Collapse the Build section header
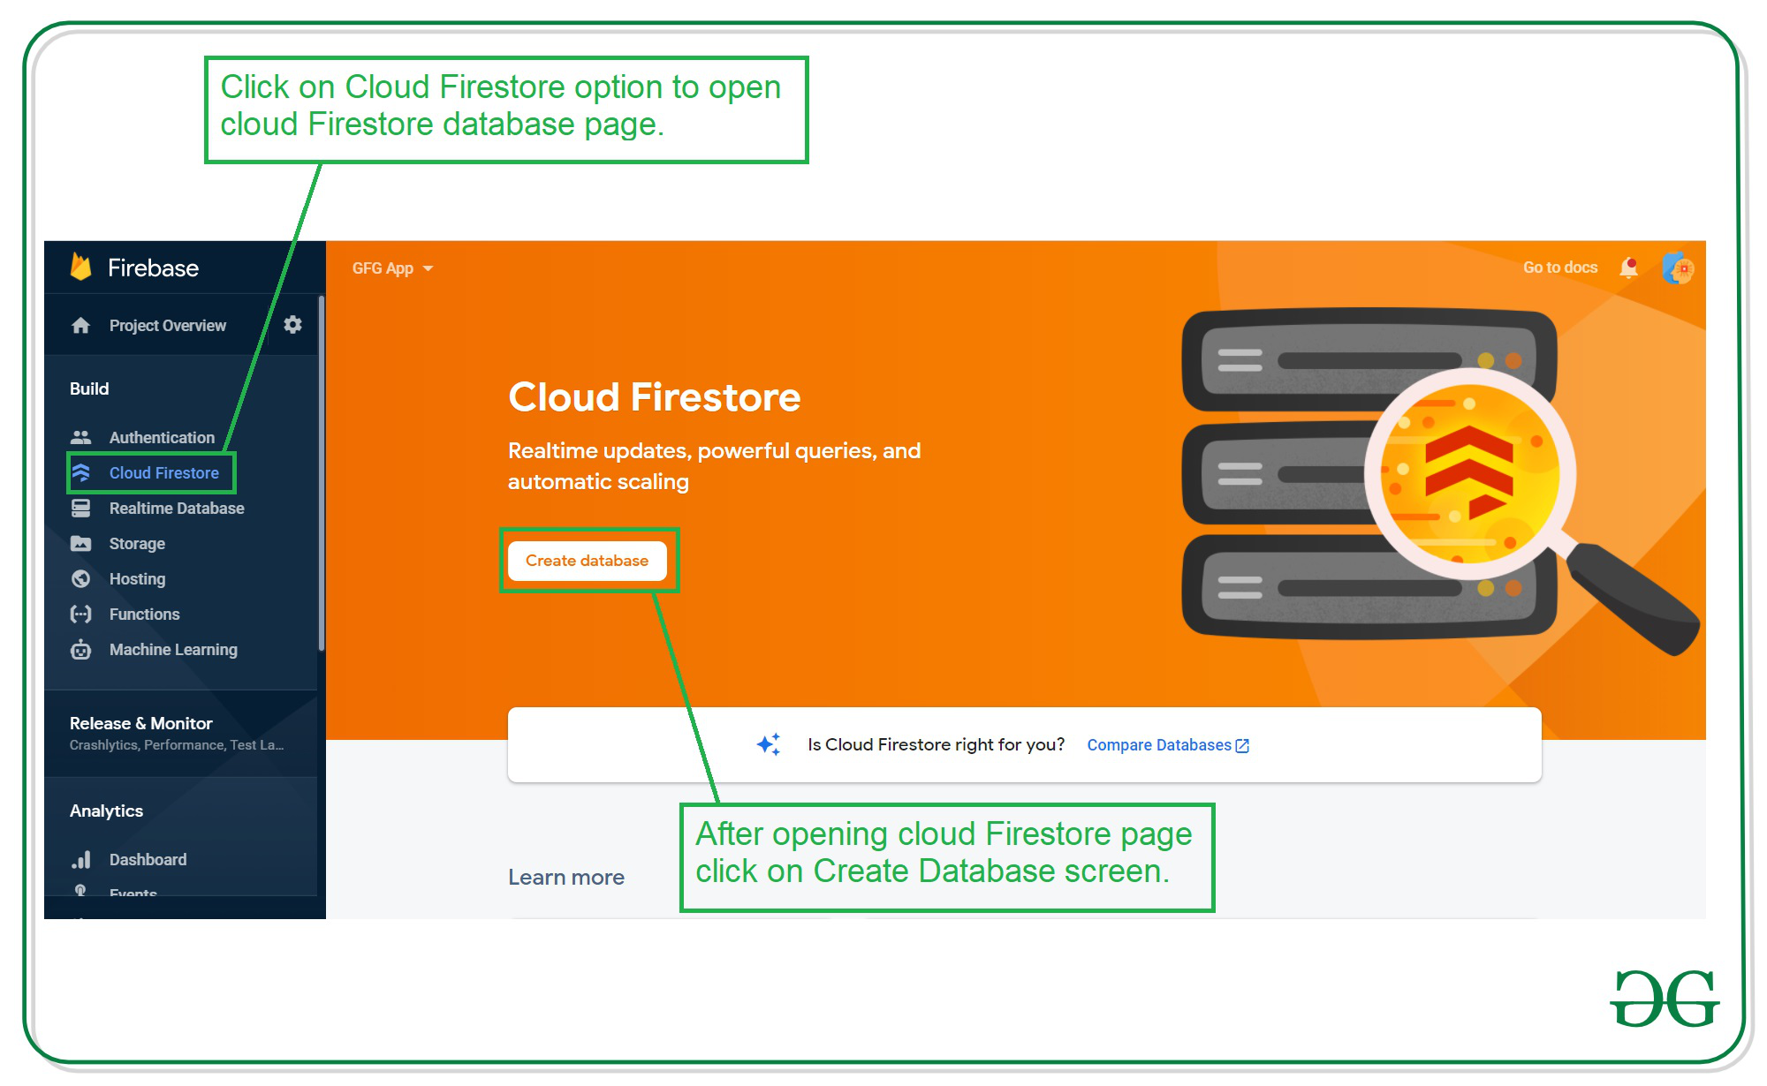The height and width of the screenshot is (1086, 1767). coord(89,388)
